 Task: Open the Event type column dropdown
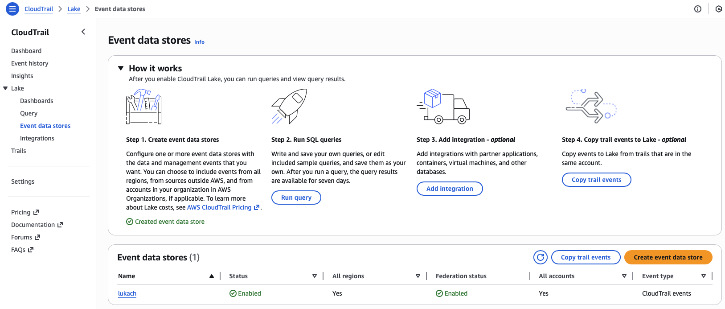(x=704, y=276)
